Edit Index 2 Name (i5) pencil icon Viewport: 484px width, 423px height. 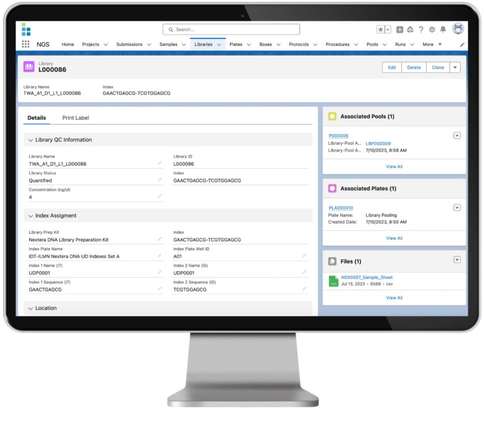pos(304,272)
